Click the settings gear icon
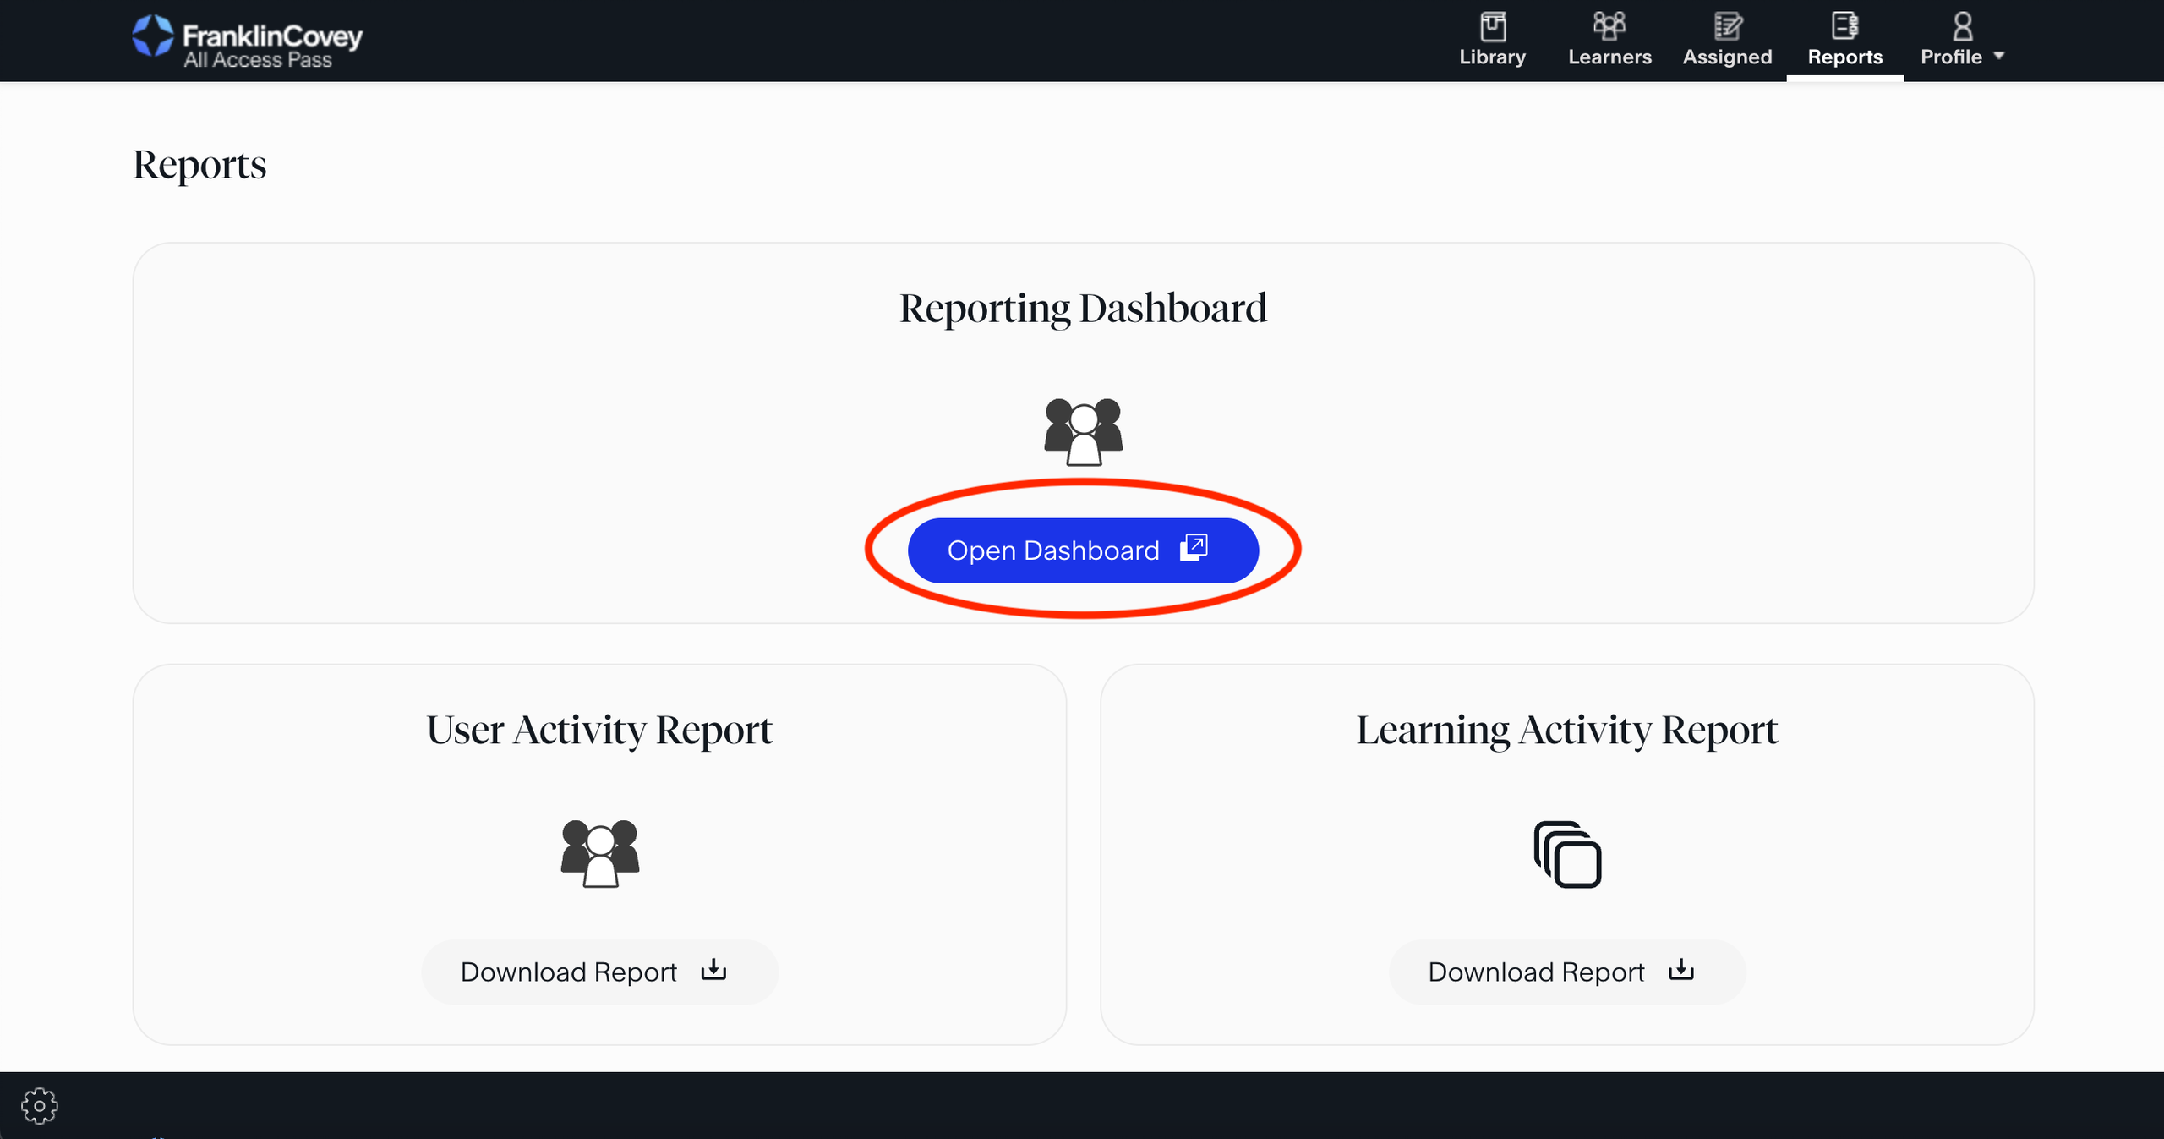This screenshot has width=2164, height=1139. pos(40,1105)
